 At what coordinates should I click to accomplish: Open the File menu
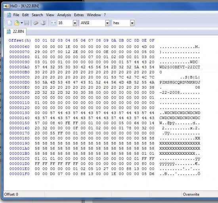pyautogui.click(x=16, y=15)
